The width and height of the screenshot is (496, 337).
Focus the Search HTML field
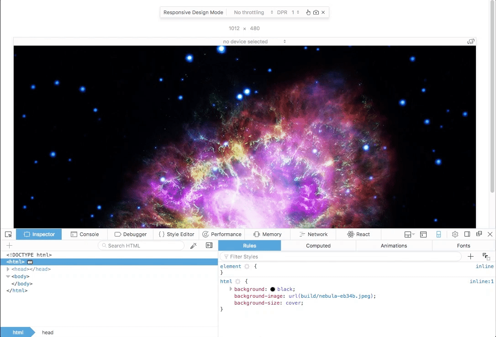(x=141, y=246)
